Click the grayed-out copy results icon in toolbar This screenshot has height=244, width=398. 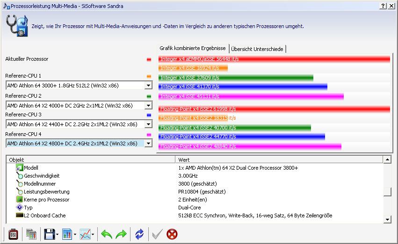[31, 234]
